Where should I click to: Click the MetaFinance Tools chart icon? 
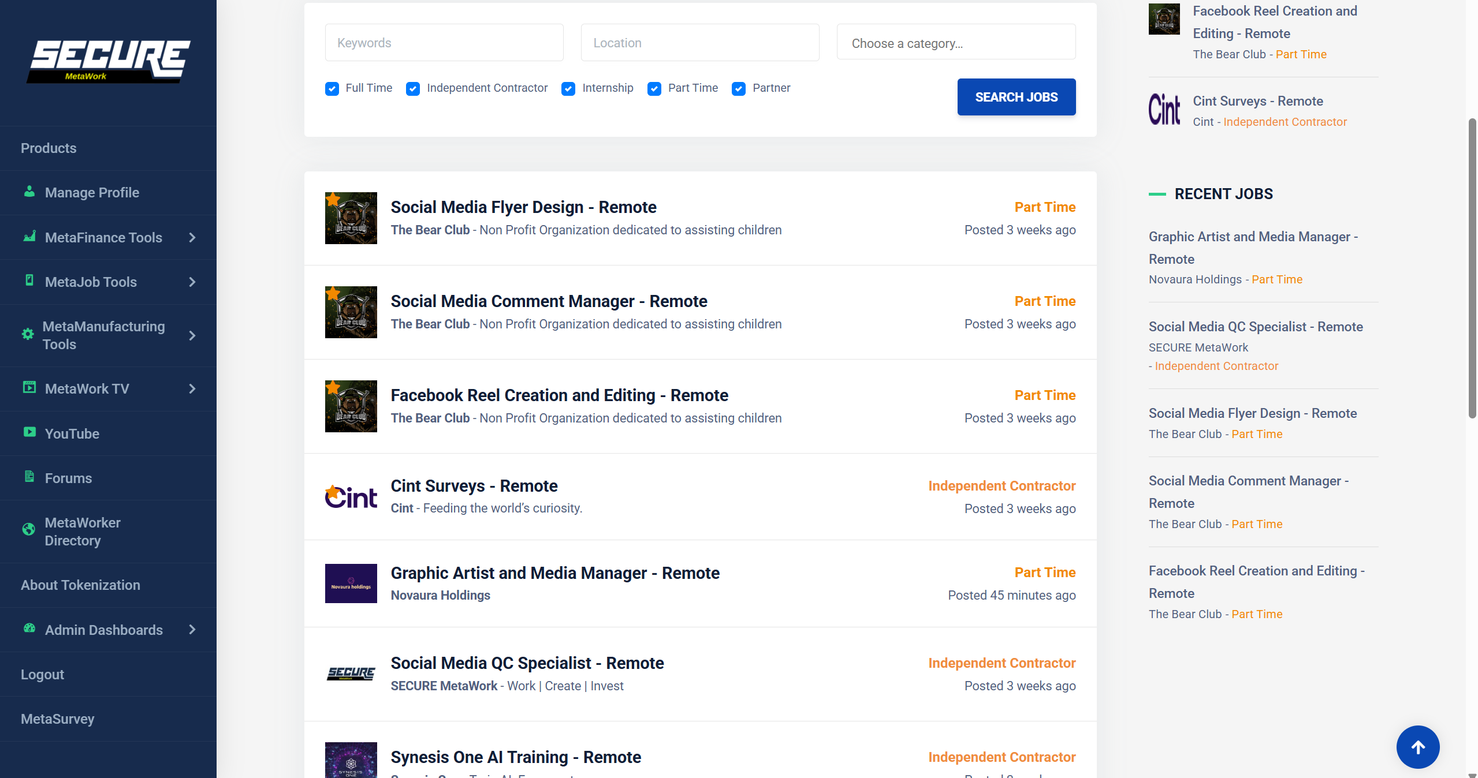coord(29,237)
